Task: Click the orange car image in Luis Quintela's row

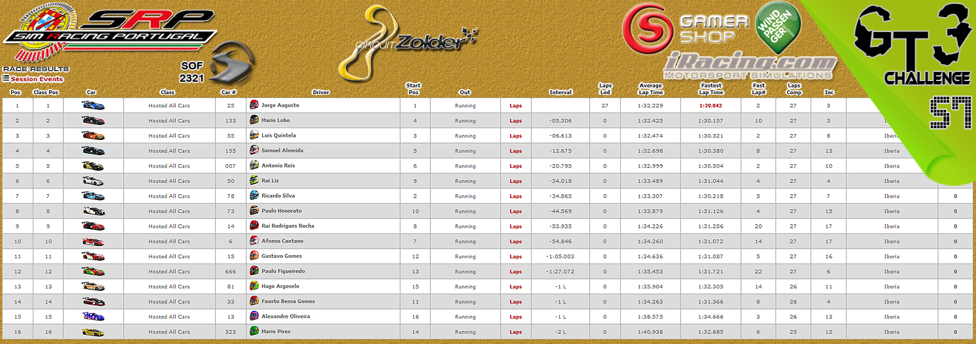Action: 92,135
